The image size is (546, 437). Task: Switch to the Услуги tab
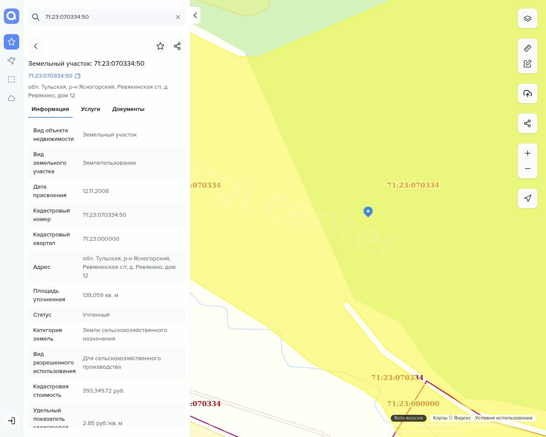pyautogui.click(x=90, y=109)
